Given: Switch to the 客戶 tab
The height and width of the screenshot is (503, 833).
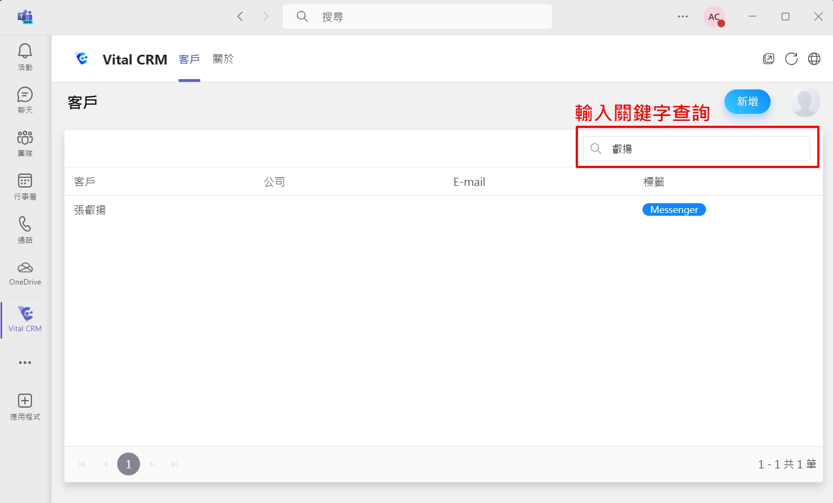Looking at the screenshot, I should 189,59.
